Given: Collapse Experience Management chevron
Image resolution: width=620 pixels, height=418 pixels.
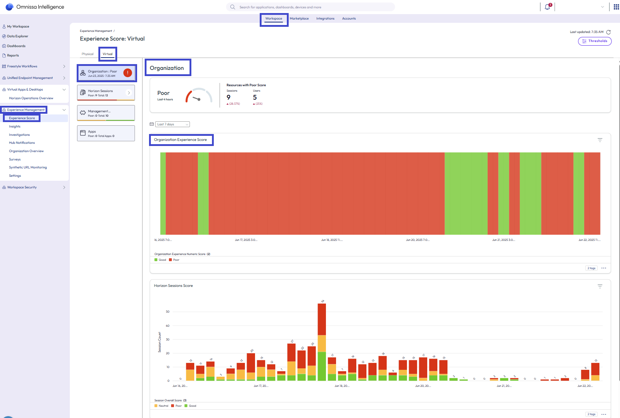Looking at the screenshot, I should point(64,110).
